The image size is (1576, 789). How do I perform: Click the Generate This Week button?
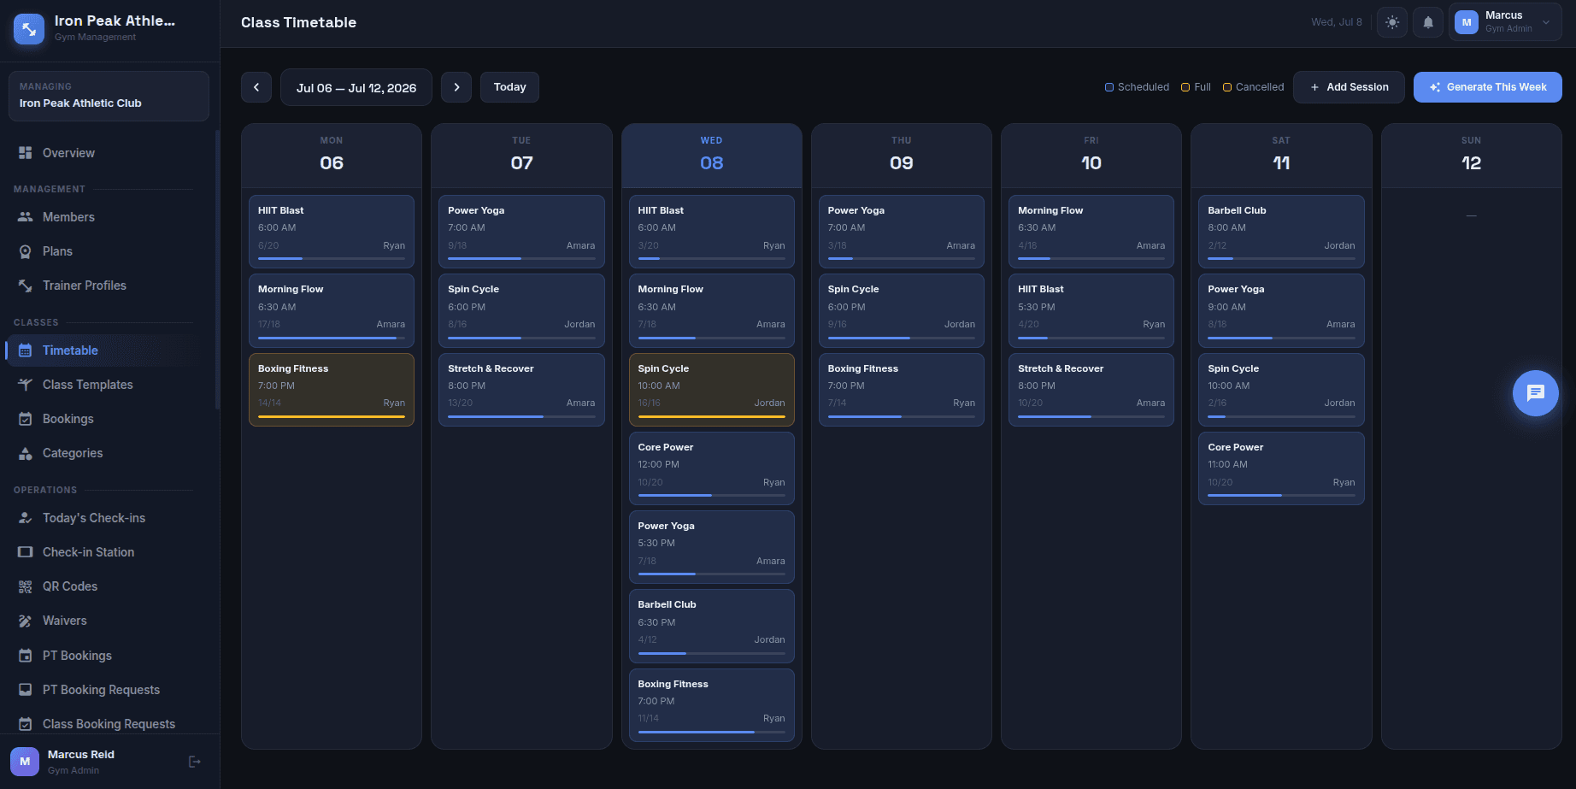1488,87
